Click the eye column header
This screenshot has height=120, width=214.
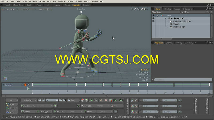(153, 15)
